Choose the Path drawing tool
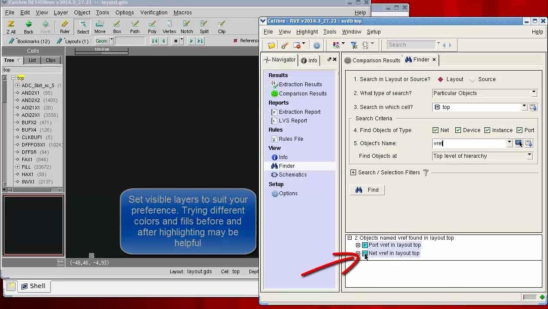The height and width of the screenshot is (309, 548). (135, 27)
